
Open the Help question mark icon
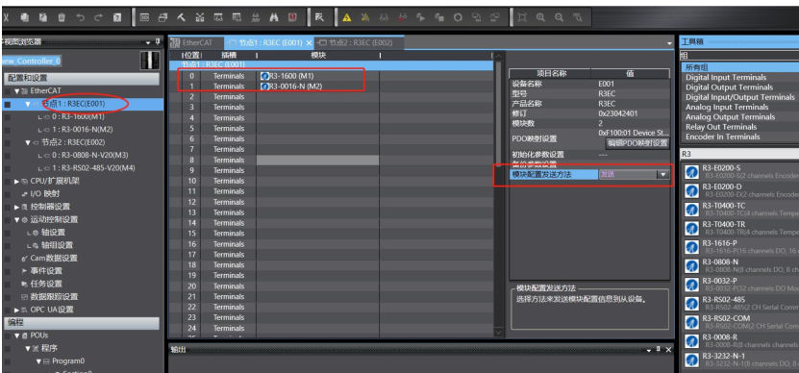coord(117,17)
